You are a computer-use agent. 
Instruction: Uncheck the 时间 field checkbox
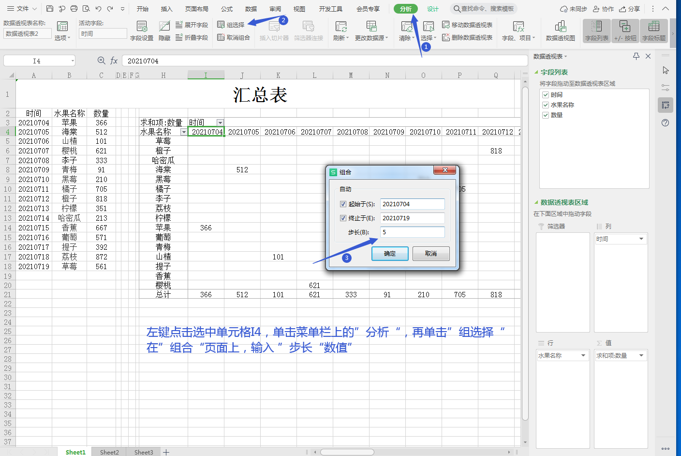tap(546, 95)
